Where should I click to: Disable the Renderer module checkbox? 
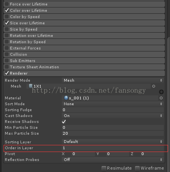[7, 73]
